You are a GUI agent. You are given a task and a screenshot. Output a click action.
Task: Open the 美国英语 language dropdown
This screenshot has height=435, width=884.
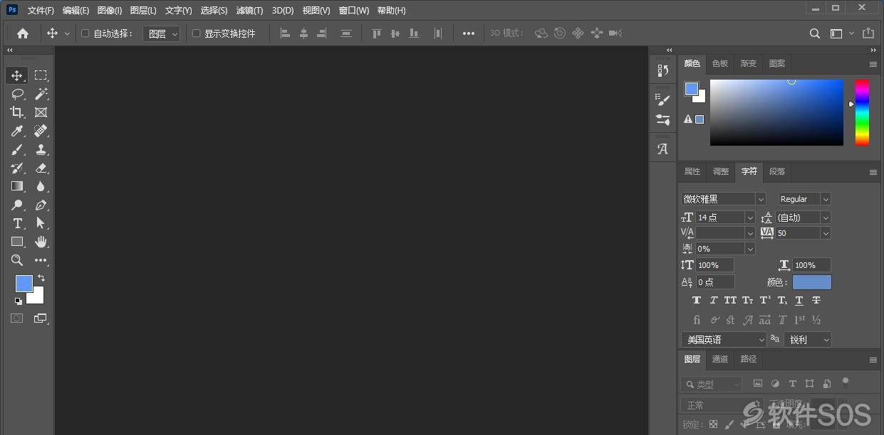(724, 340)
